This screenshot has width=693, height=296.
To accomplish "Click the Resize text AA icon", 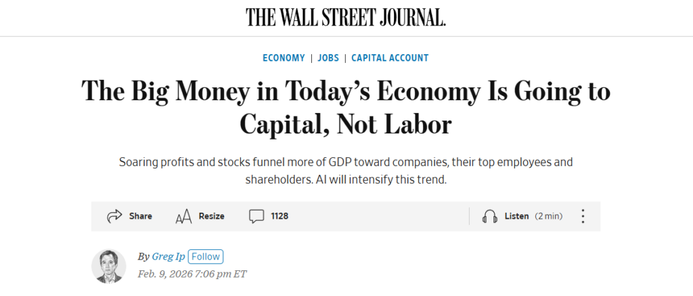I will [x=183, y=217].
